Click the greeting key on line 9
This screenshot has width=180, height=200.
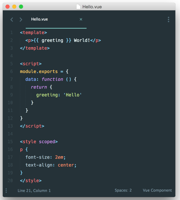[47, 95]
